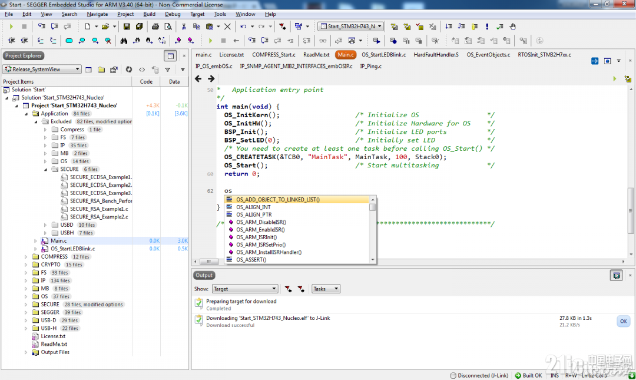636x380 pixels.
Task: Switch to the IP_Ping.c tab
Action: [371, 66]
